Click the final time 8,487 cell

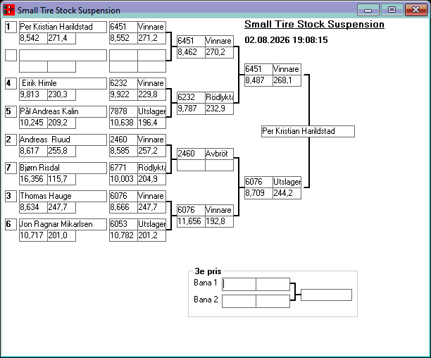click(258, 80)
